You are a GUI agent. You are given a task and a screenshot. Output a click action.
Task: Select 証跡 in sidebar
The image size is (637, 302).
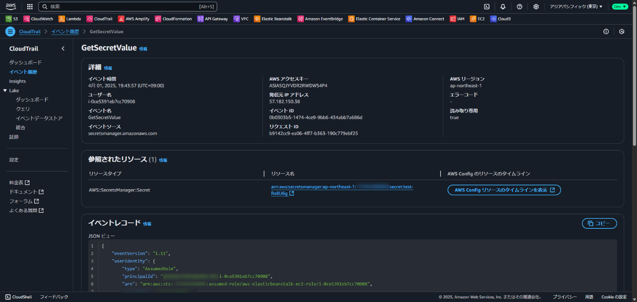[x=14, y=137]
